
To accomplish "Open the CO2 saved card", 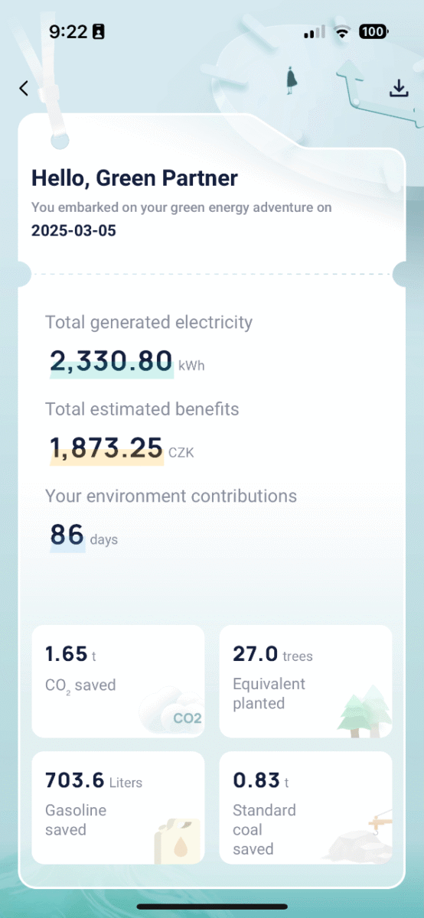I will coord(118,681).
